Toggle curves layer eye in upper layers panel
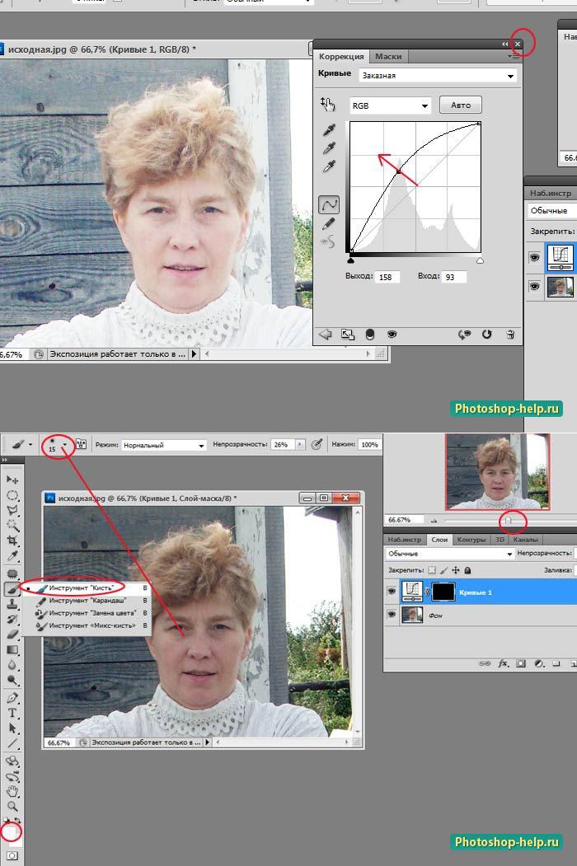577x866 pixels. tap(534, 257)
